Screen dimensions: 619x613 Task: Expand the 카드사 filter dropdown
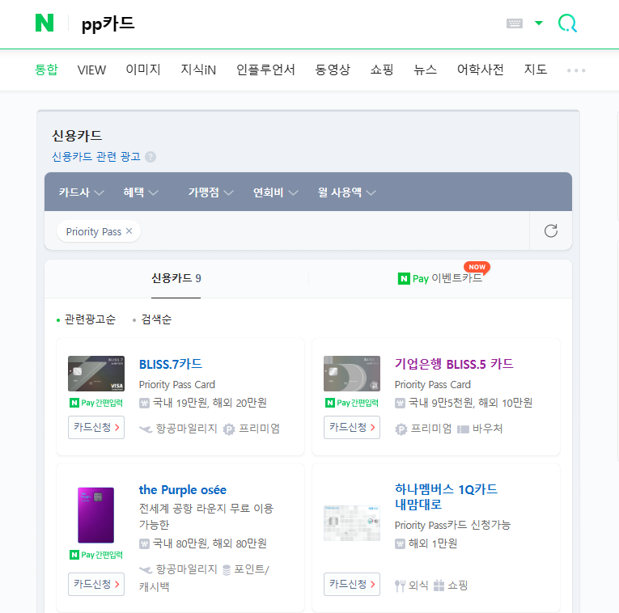(82, 192)
